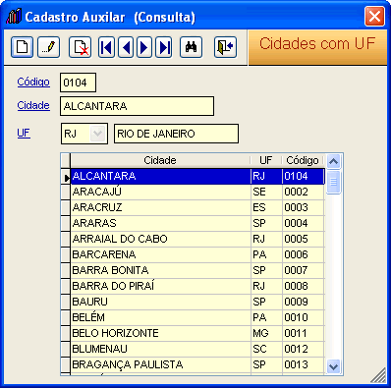391x388 pixels.
Task: Sort by the Cidade column header
Action: click(x=160, y=160)
